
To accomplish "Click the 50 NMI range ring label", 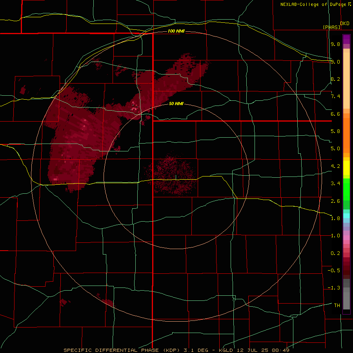I will click(x=176, y=104).
